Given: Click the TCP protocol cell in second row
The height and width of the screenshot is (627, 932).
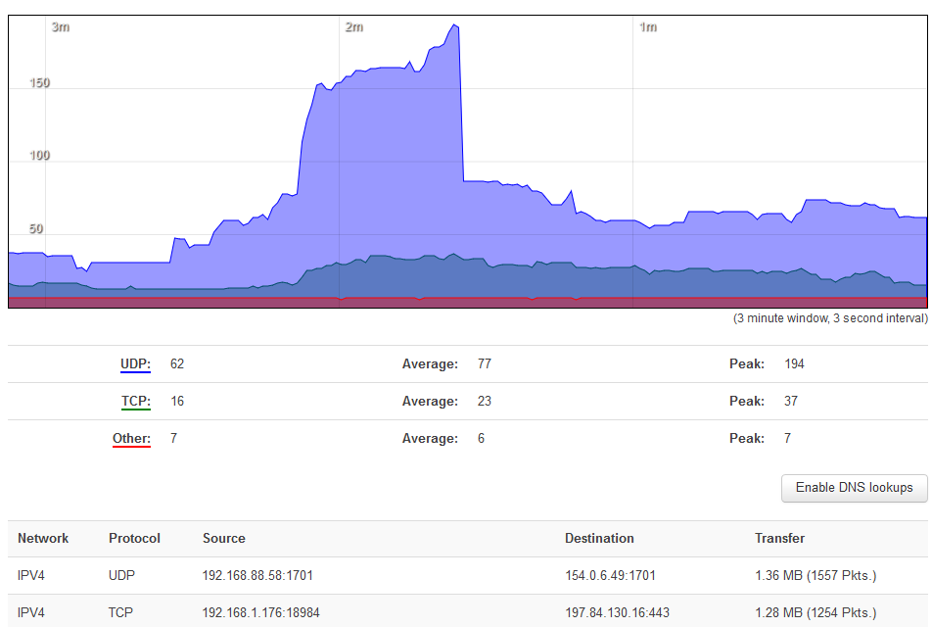Looking at the screenshot, I should coord(120,612).
